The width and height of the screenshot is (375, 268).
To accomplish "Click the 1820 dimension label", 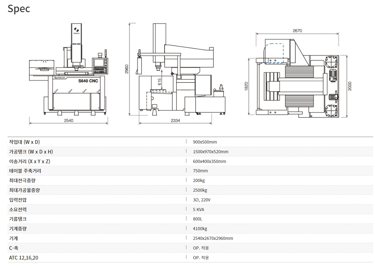I will pos(246,86).
